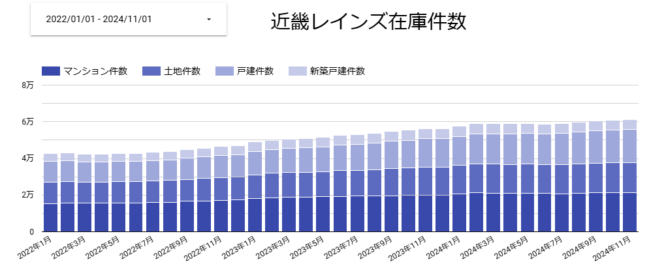Click the chart title 近畿レインズ在庫件数
This screenshot has width=649, height=264.
pos(368,22)
